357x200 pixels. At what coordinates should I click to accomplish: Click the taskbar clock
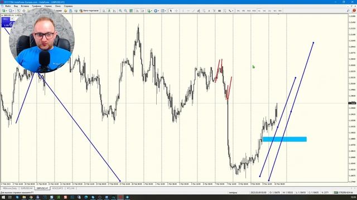click(x=353, y=197)
